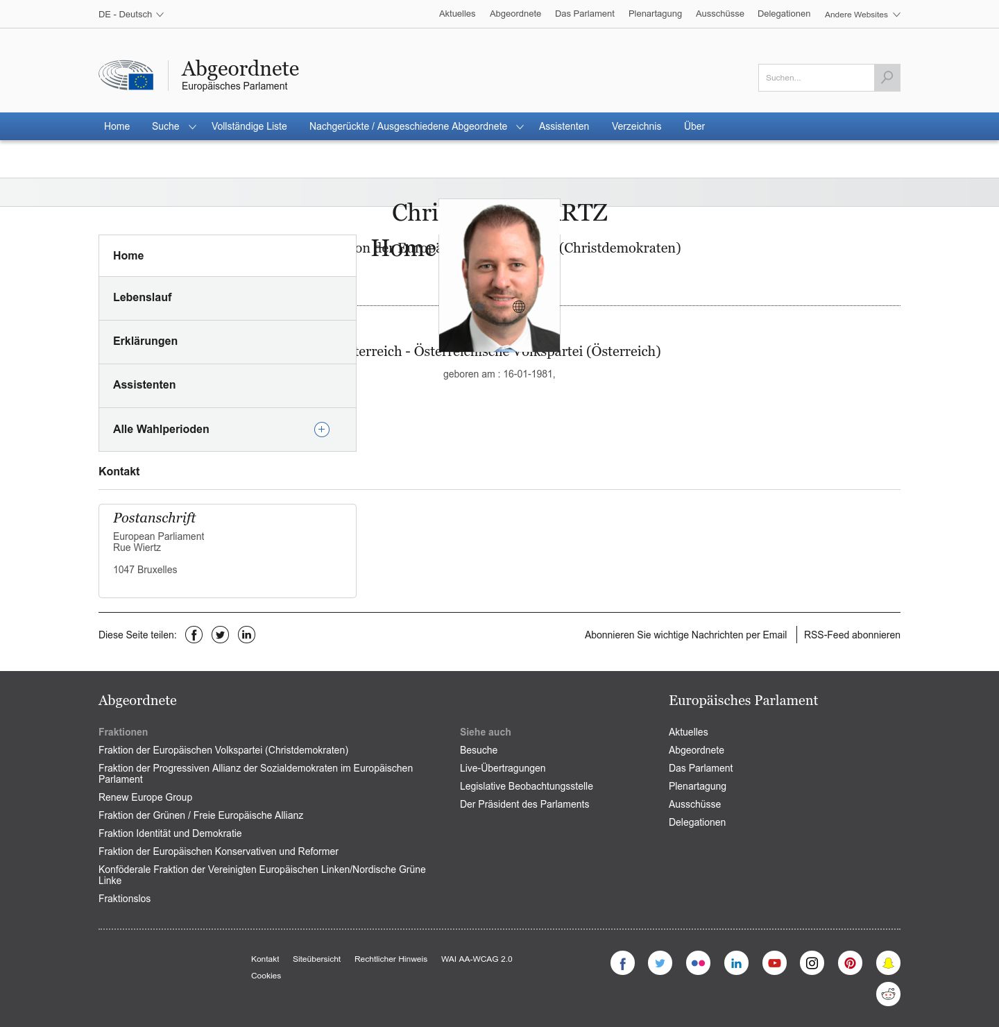Open Fraktionslos footer link
The height and width of the screenshot is (1027, 999).
coord(124,899)
